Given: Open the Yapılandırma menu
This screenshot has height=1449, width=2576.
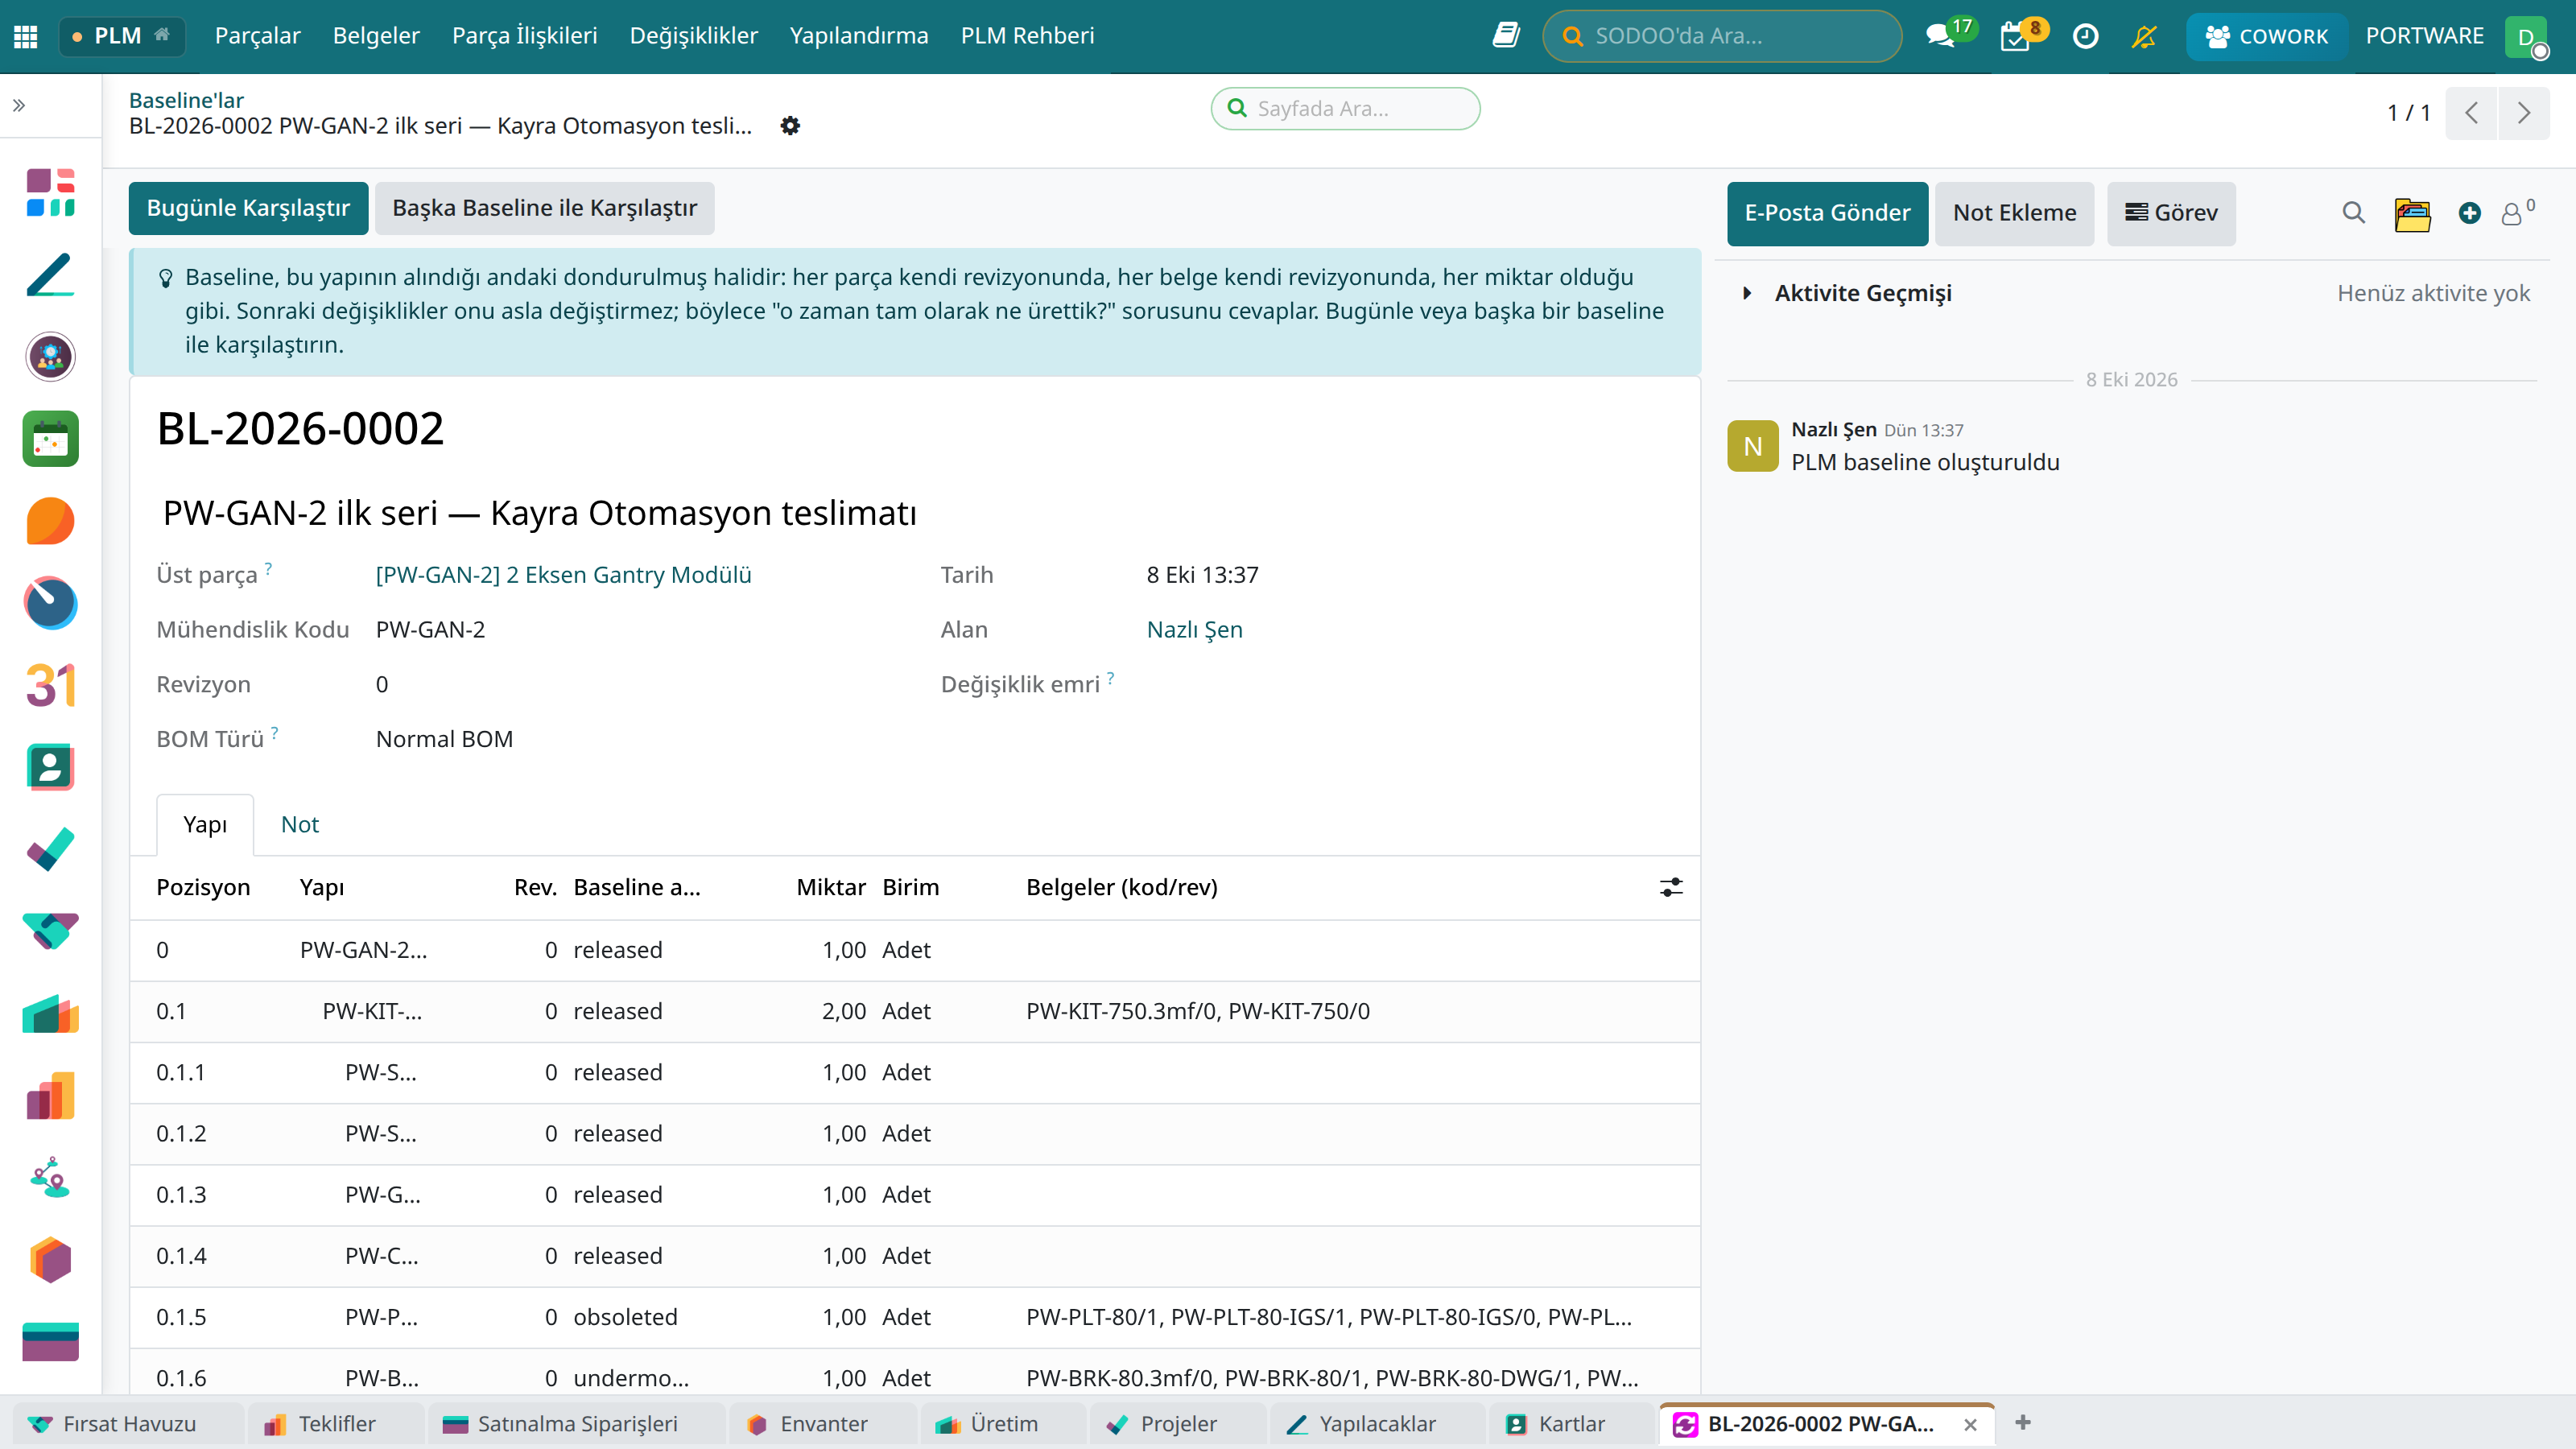Looking at the screenshot, I should click(859, 36).
